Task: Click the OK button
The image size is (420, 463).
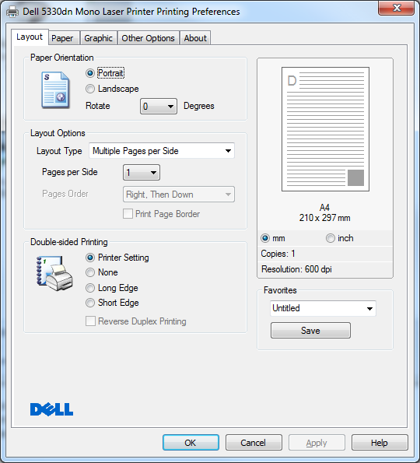Action: pos(191,443)
